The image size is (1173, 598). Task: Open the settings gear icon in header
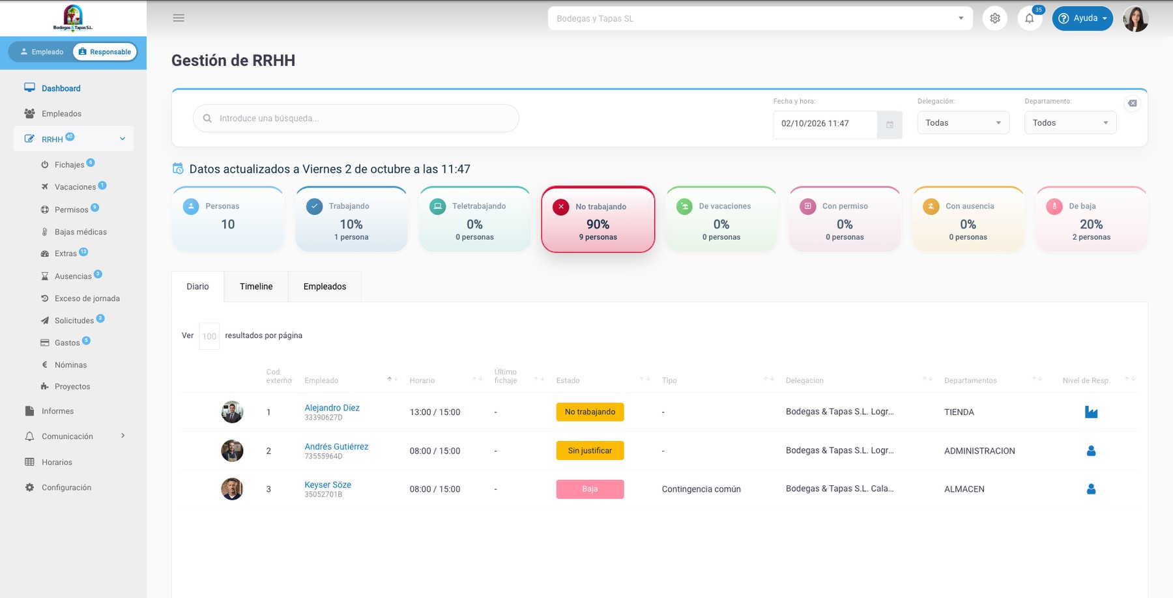pyautogui.click(x=995, y=18)
